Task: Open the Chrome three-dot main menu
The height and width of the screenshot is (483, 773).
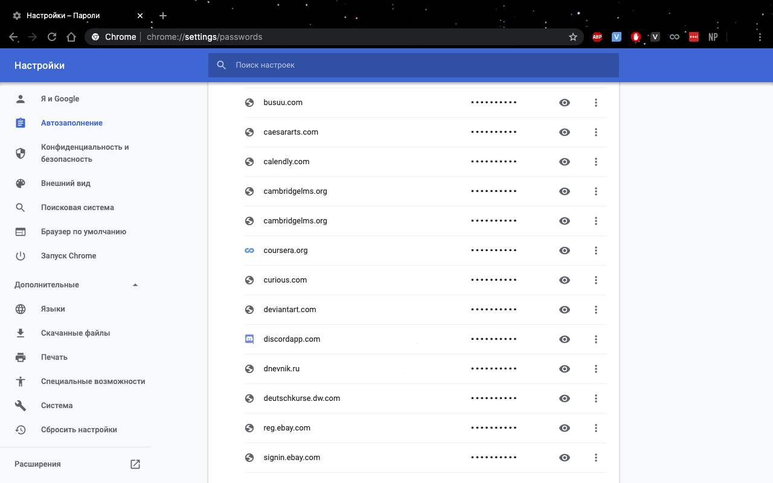Action: pos(760,37)
